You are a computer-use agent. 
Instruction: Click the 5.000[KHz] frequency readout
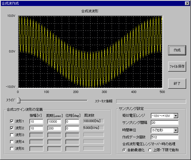pyautogui.click(x=94, y=128)
